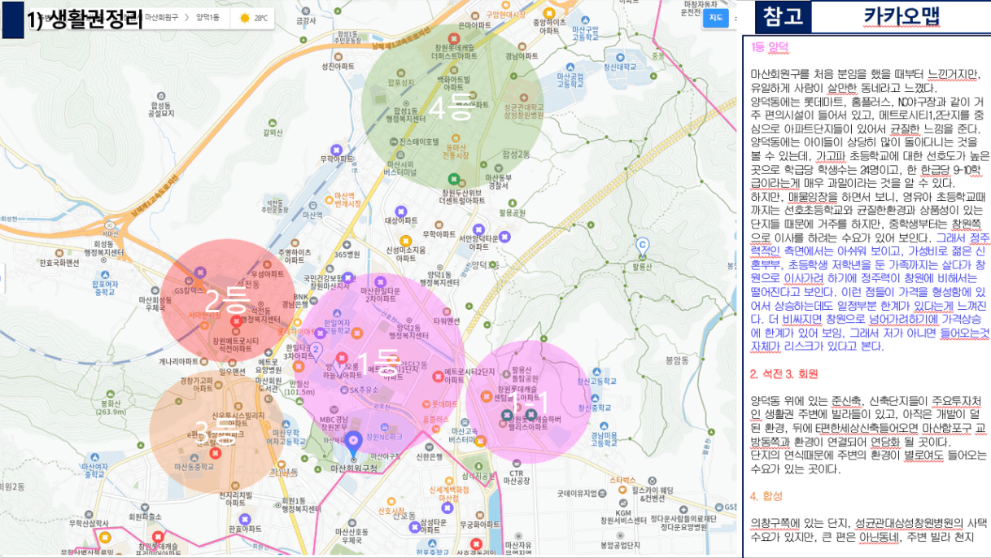Click the 365병원 label
Image resolution: width=991 pixels, height=558 pixels.
click(x=347, y=255)
